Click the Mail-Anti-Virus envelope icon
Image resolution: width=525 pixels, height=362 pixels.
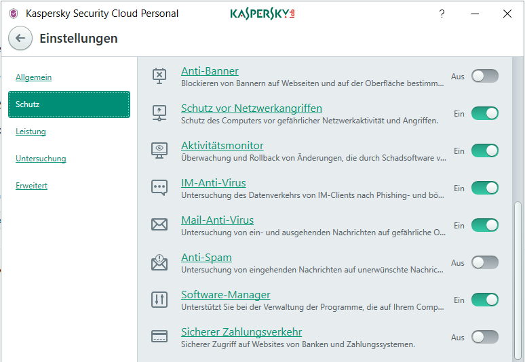tap(159, 225)
